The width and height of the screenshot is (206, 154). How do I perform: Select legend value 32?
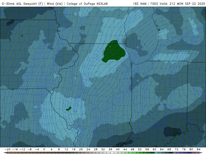103,149
